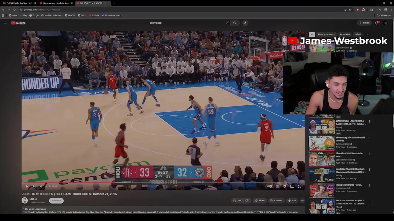Open player settings gear
394x221 pixels.
(285, 186)
